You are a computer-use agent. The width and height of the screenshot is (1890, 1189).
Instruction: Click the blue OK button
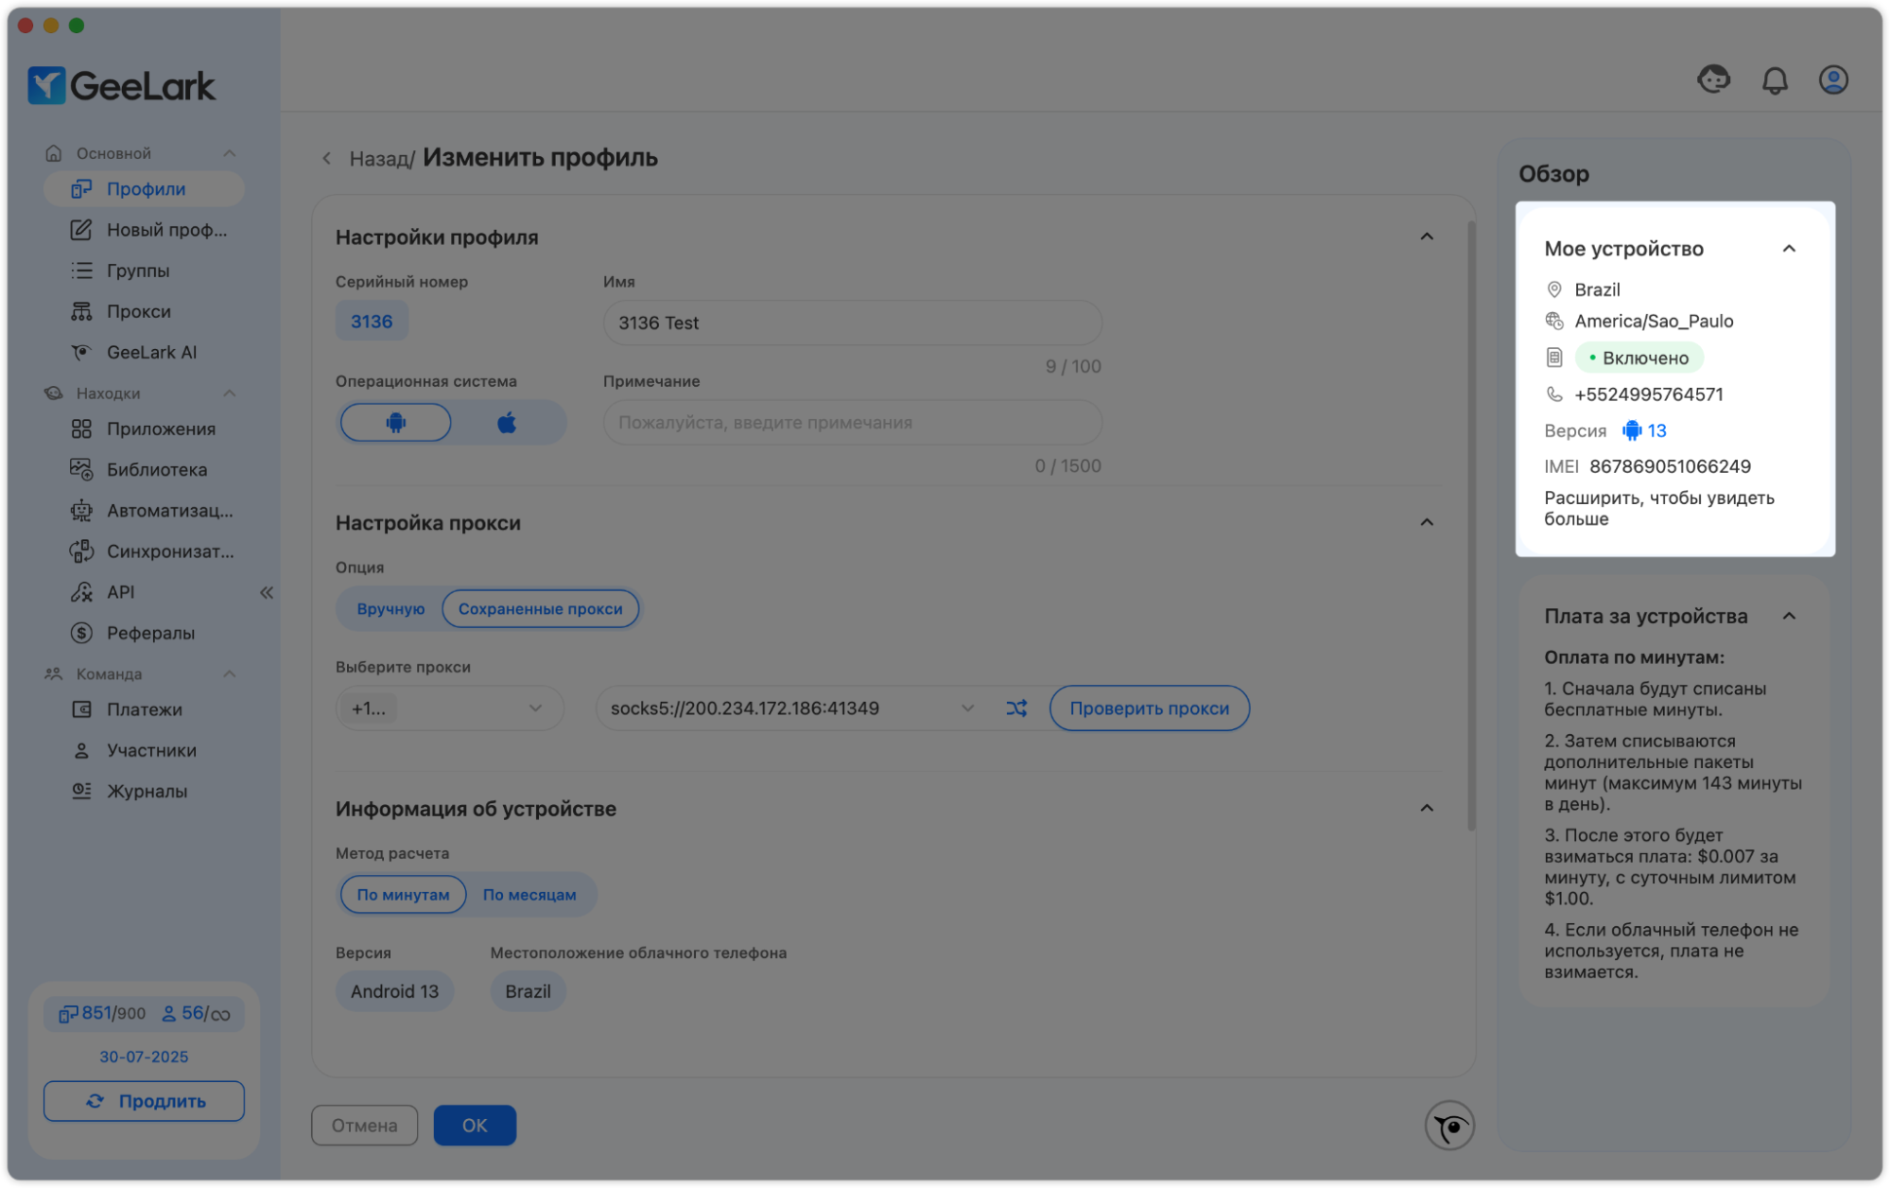click(x=474, y=1125)
